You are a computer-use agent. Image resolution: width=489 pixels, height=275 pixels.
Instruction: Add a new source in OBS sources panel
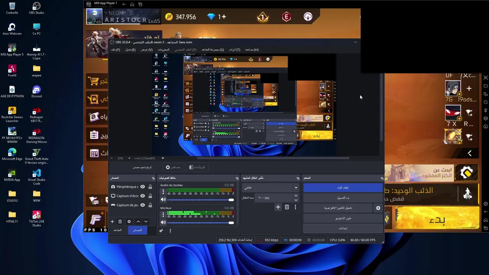click(112, 222)
